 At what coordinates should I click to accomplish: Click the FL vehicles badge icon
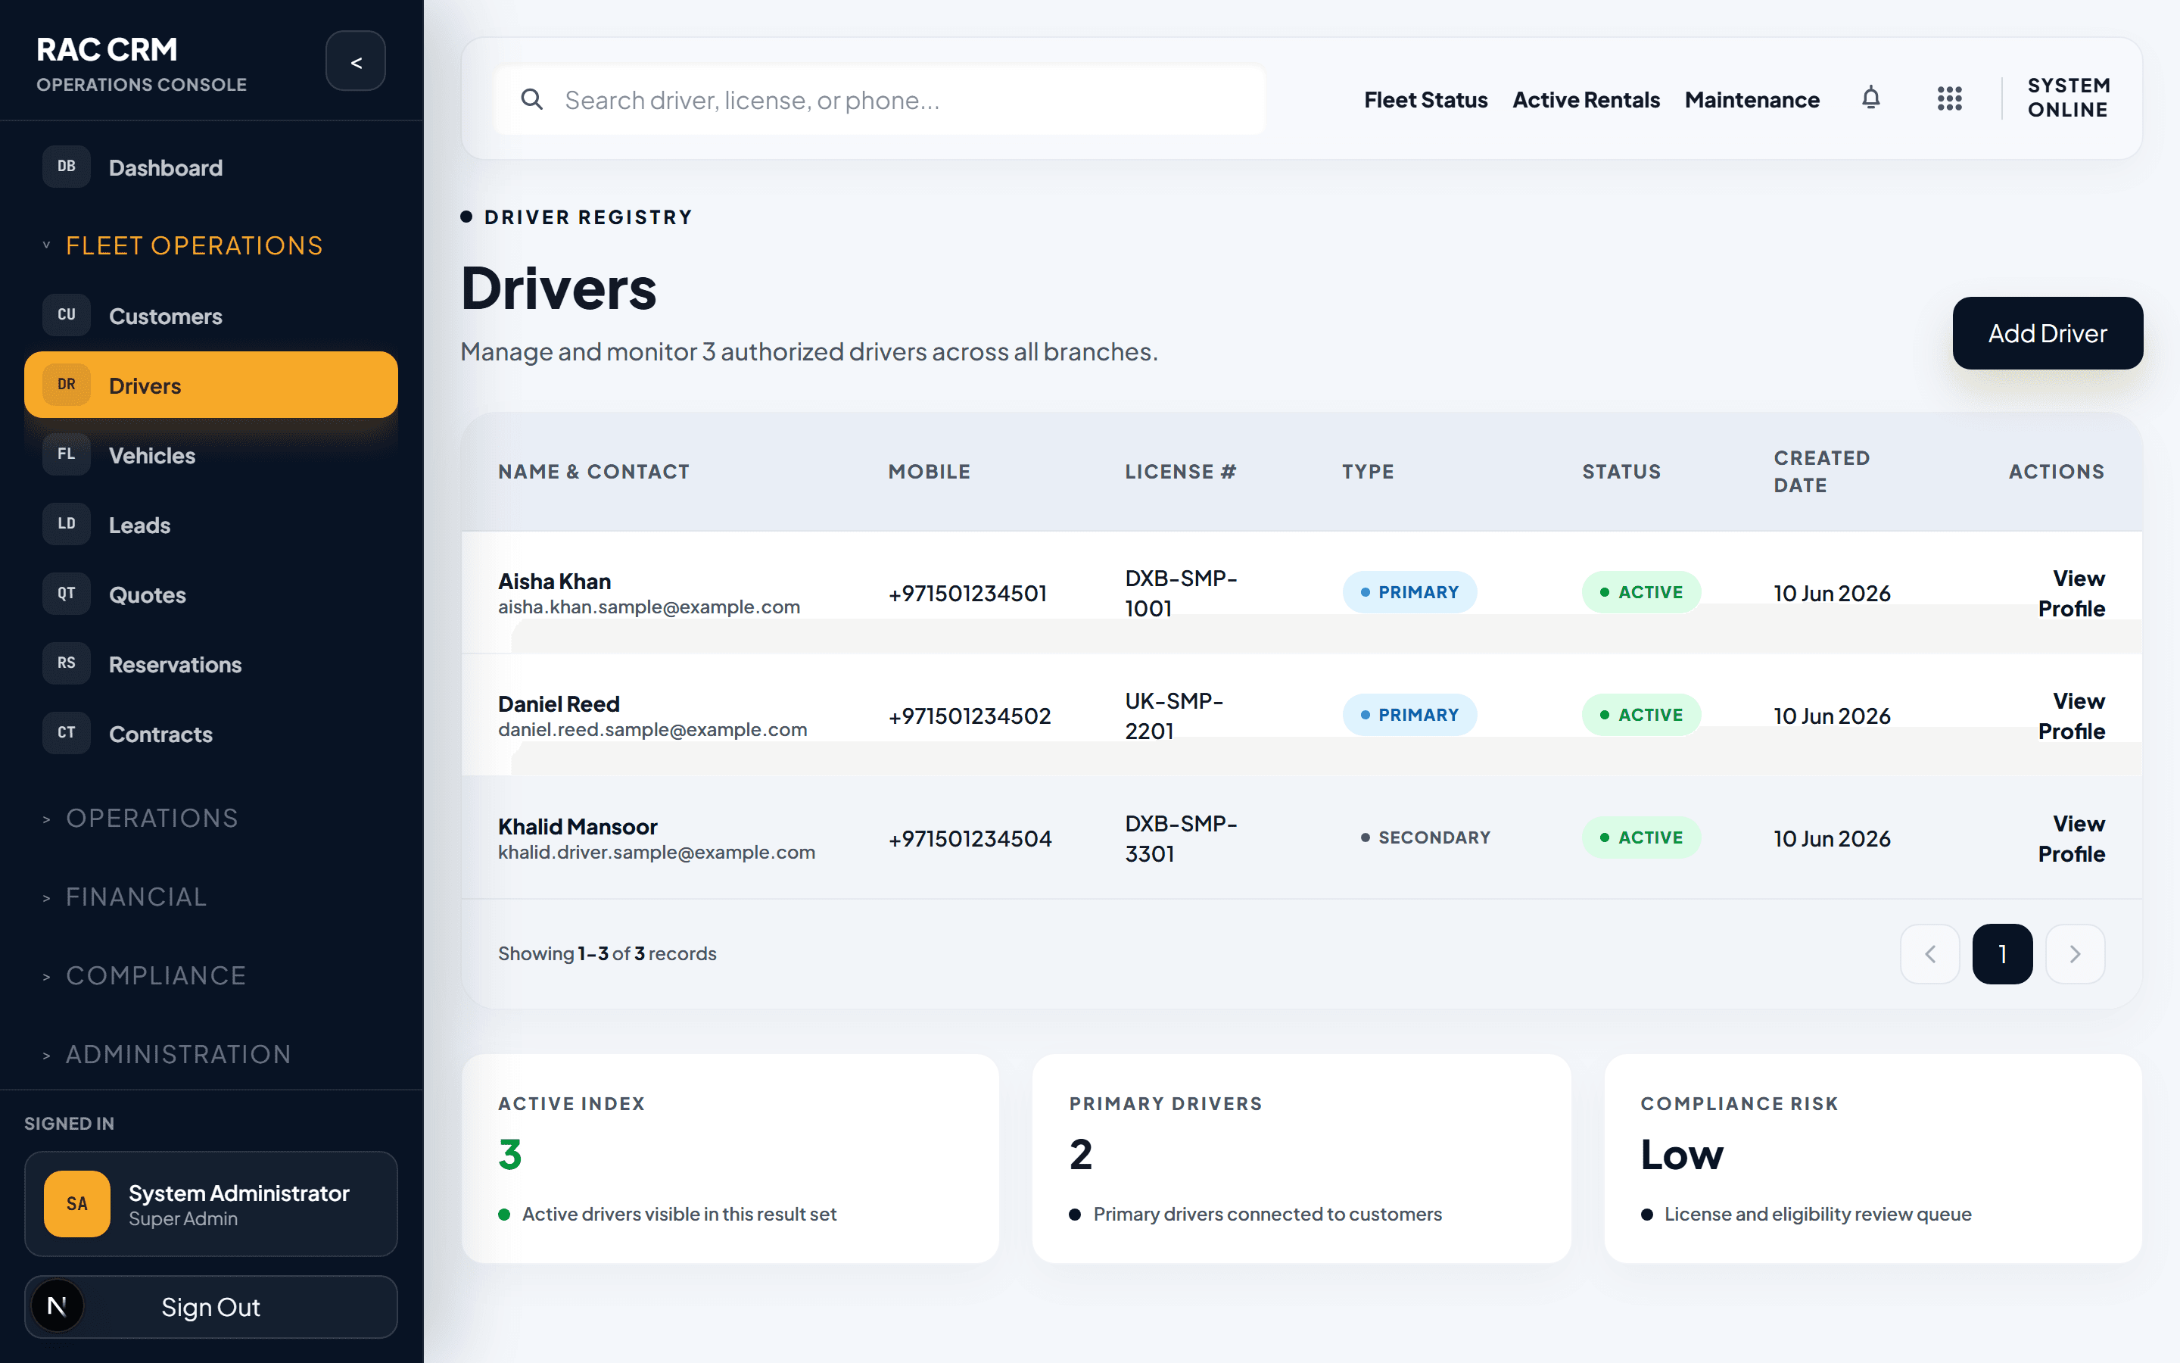tap(67, 454)
